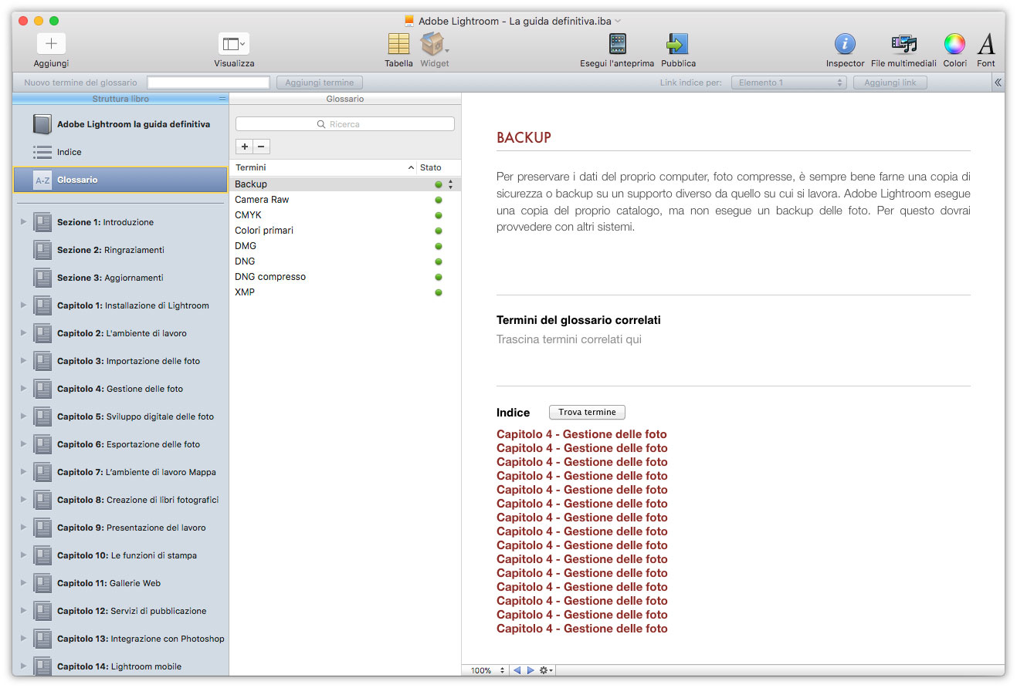Click the Capitolo 14 Lightroom mobile icon
The height and width of the screenshot is (688, 1017).
click(x=42, y=666)
